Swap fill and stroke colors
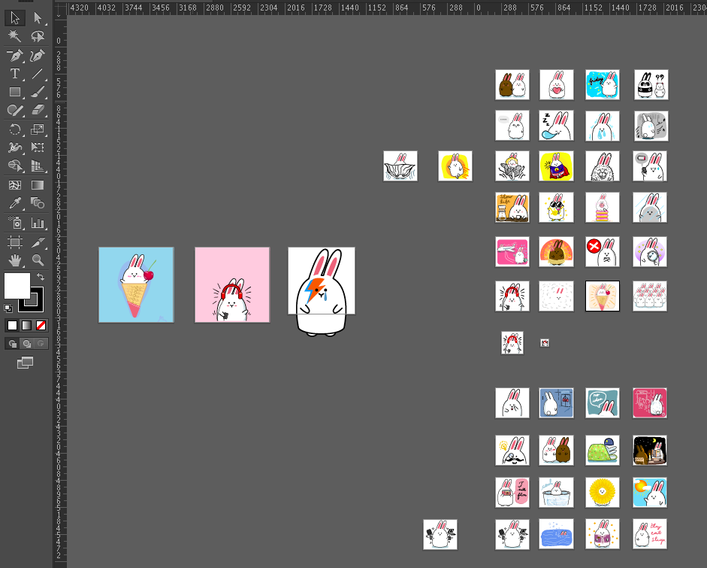This screenshot has width=707, height=568. (41, 277)
